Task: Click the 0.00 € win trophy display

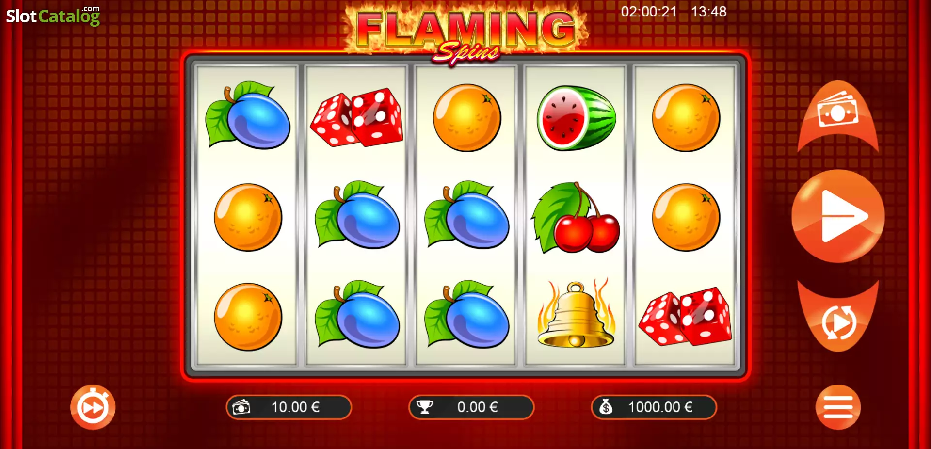Action: click(471, 407)
